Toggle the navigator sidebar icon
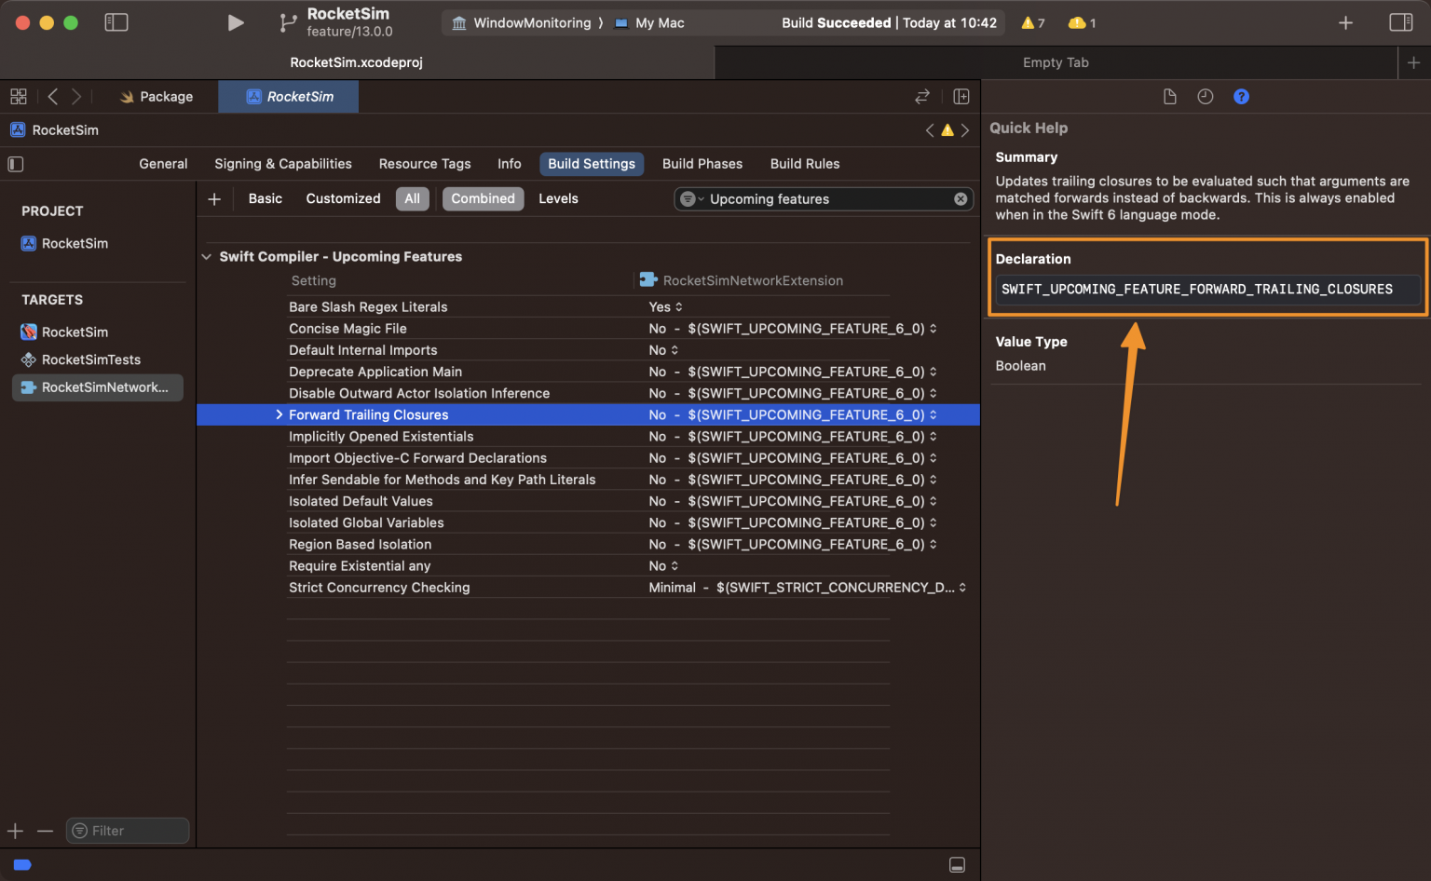 [116, 22]
